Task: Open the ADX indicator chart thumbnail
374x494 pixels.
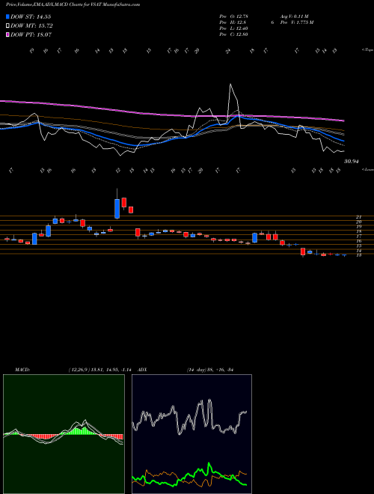Action: (x=191, y=434)
